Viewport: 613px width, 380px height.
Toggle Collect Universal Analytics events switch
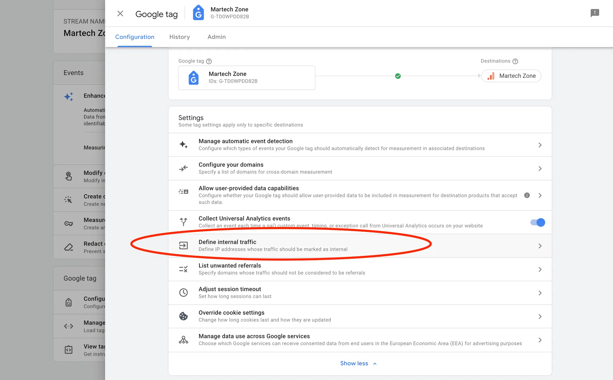click(x=538, y=222)
